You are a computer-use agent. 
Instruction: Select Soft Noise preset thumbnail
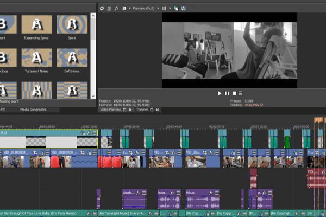(72, 58)
